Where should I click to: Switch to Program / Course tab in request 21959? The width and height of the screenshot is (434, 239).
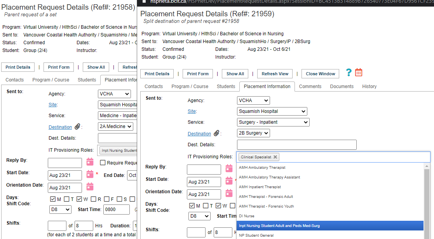[190, 87]
